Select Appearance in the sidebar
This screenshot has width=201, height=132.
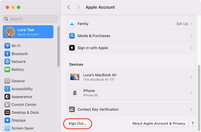coord(22,97)
